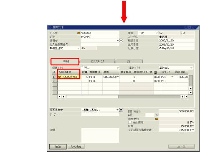Open the number series dropdown showing 一次

157,33
